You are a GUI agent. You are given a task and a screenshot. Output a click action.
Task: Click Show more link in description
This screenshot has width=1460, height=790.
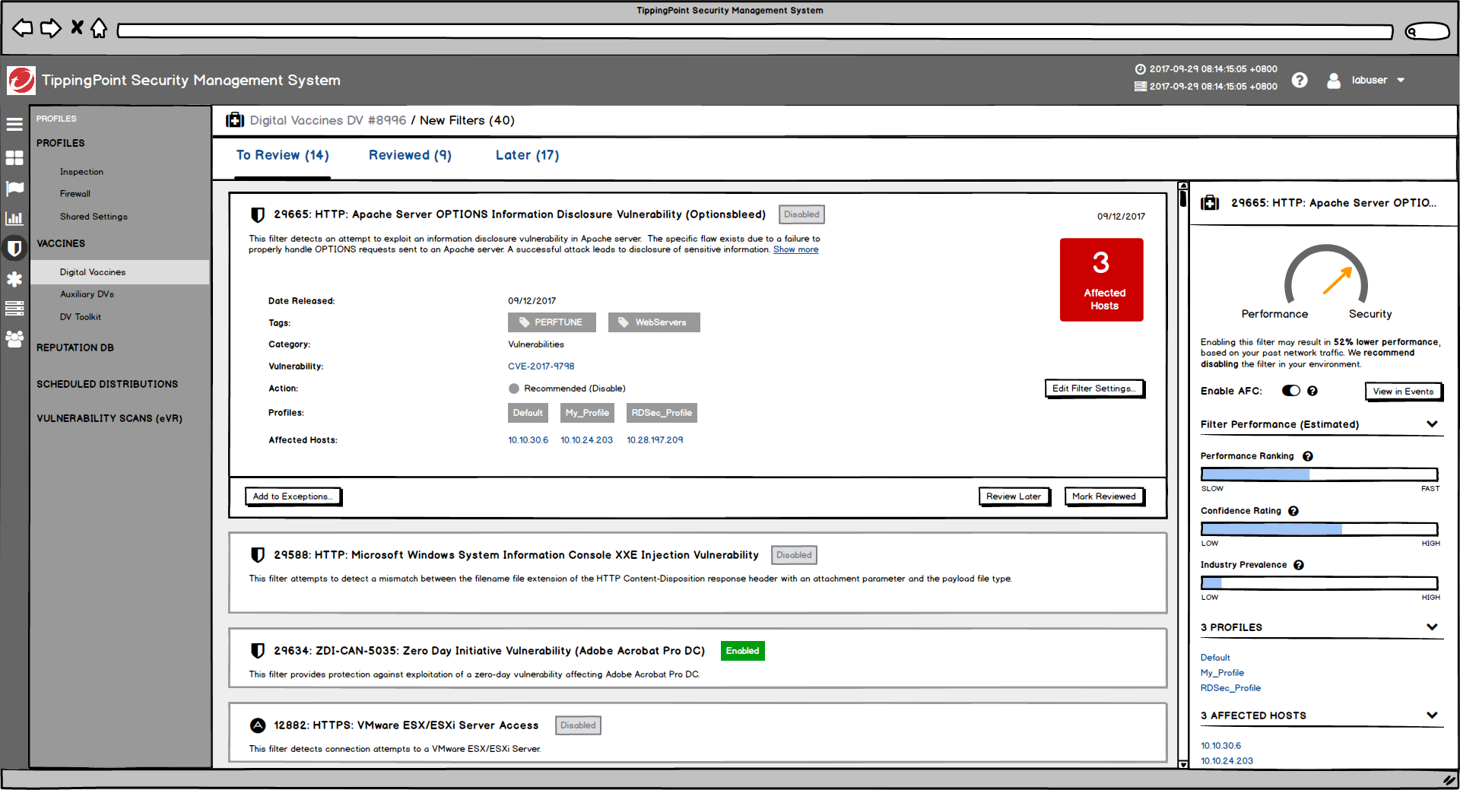796,249
